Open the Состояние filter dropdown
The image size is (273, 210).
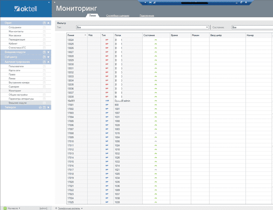[x=252, y=27]
